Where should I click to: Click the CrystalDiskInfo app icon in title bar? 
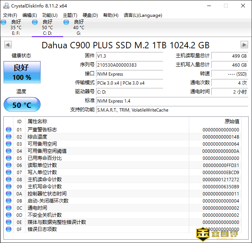[x=6, y=6]
